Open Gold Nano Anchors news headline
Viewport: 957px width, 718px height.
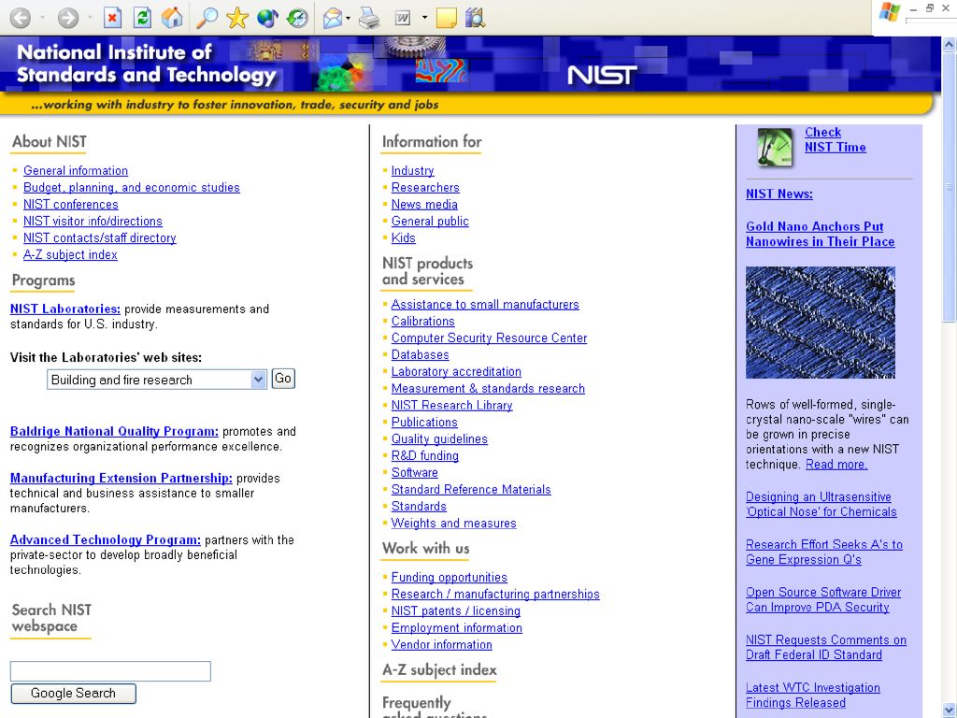(821, 234)
